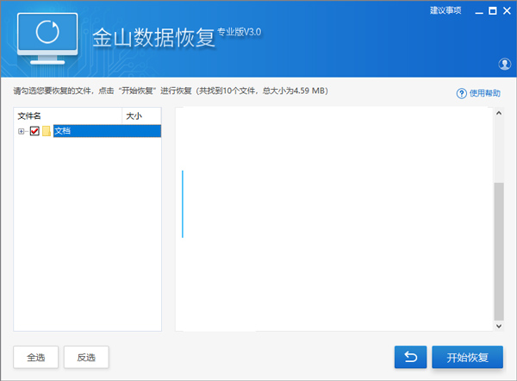The image size is (517, 381).
Task: Click the back arrow return button
Action: [x=410, y=357]
